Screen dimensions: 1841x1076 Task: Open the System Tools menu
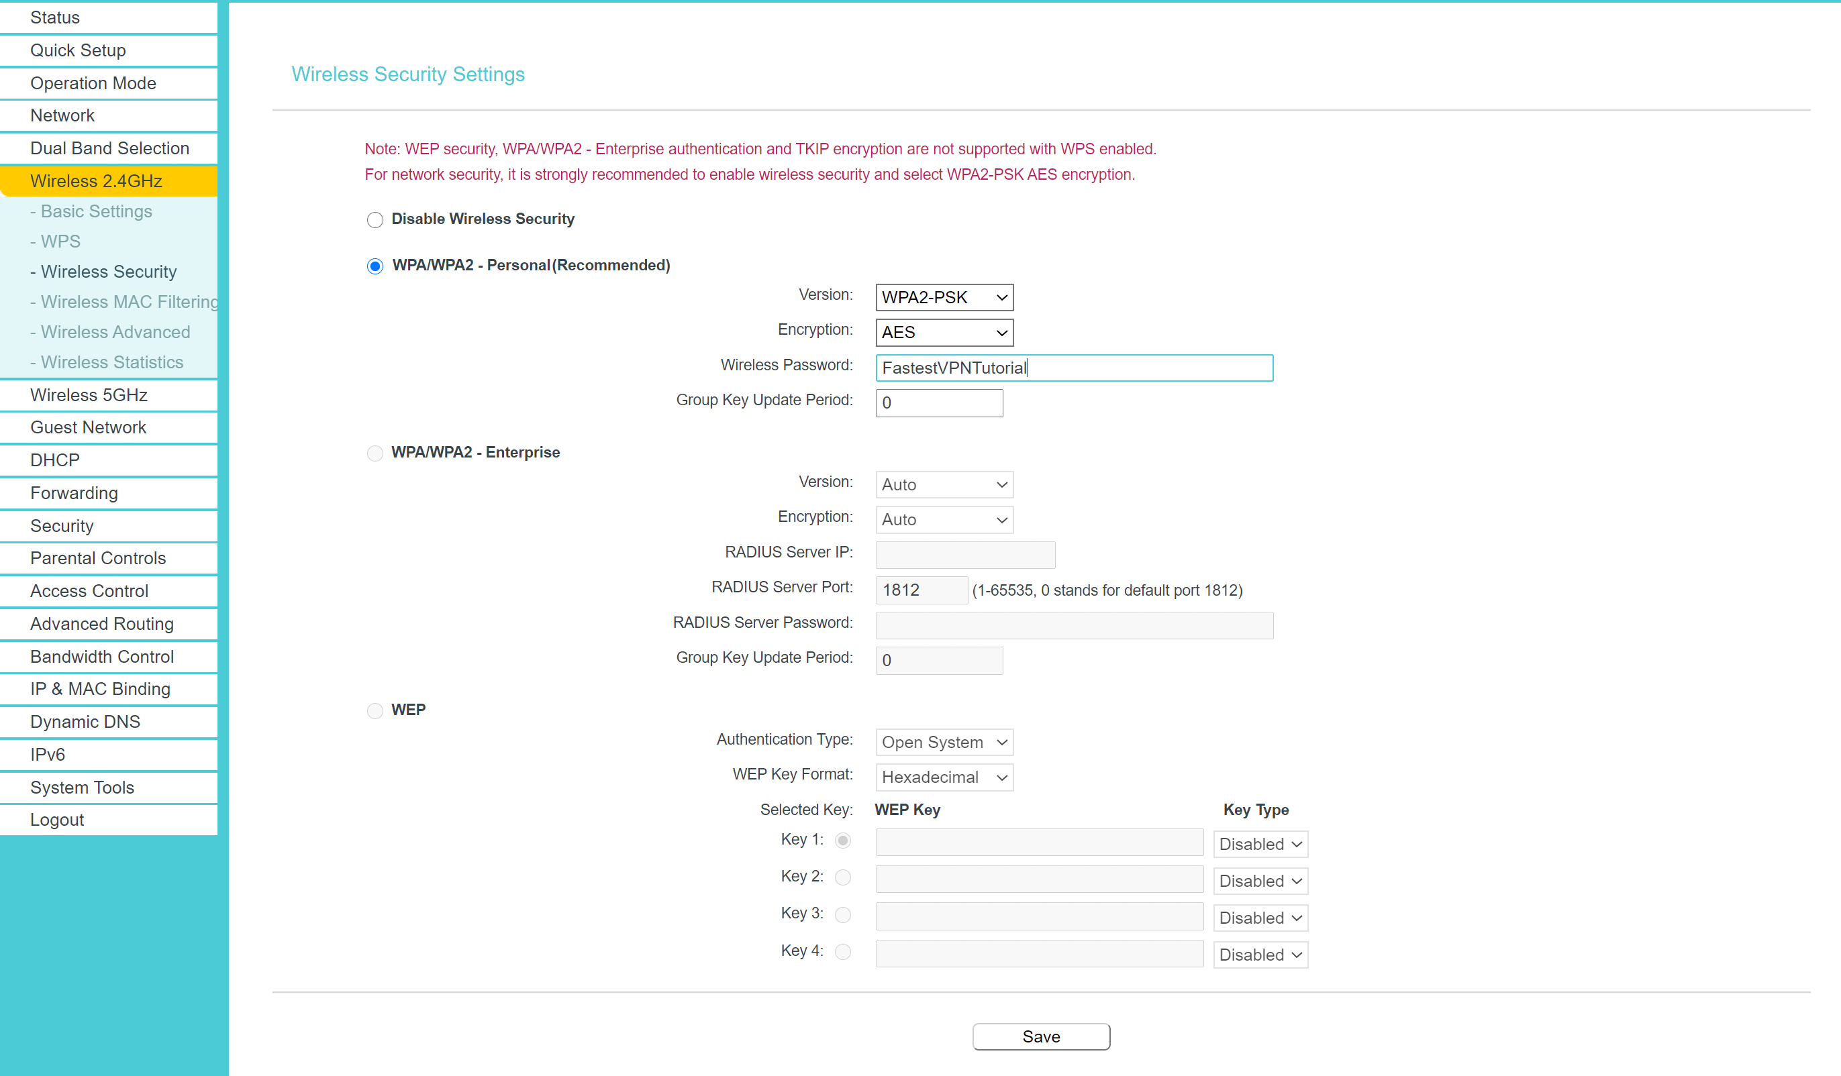(x=82, y=787)
